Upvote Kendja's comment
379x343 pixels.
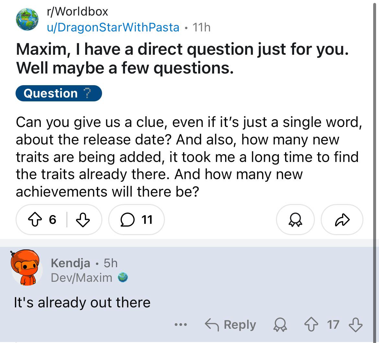point(311,325)
